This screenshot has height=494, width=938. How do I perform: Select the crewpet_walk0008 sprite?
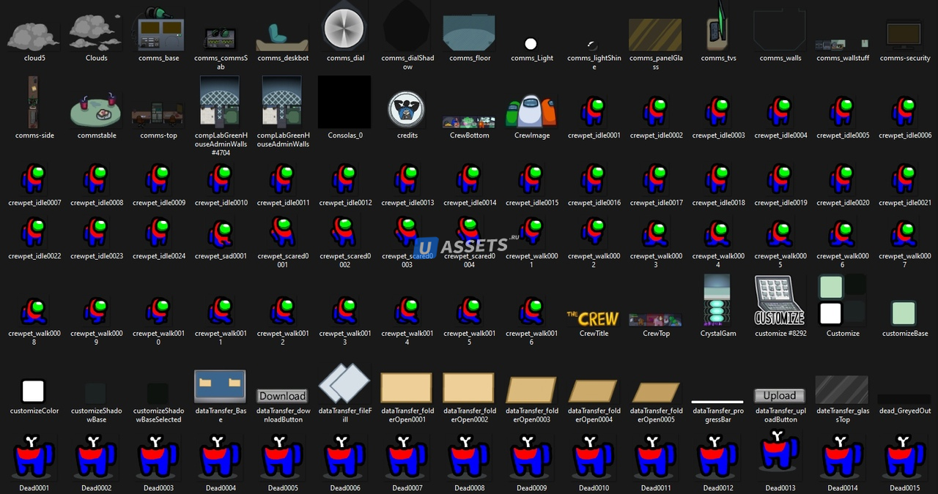[34, 310]
